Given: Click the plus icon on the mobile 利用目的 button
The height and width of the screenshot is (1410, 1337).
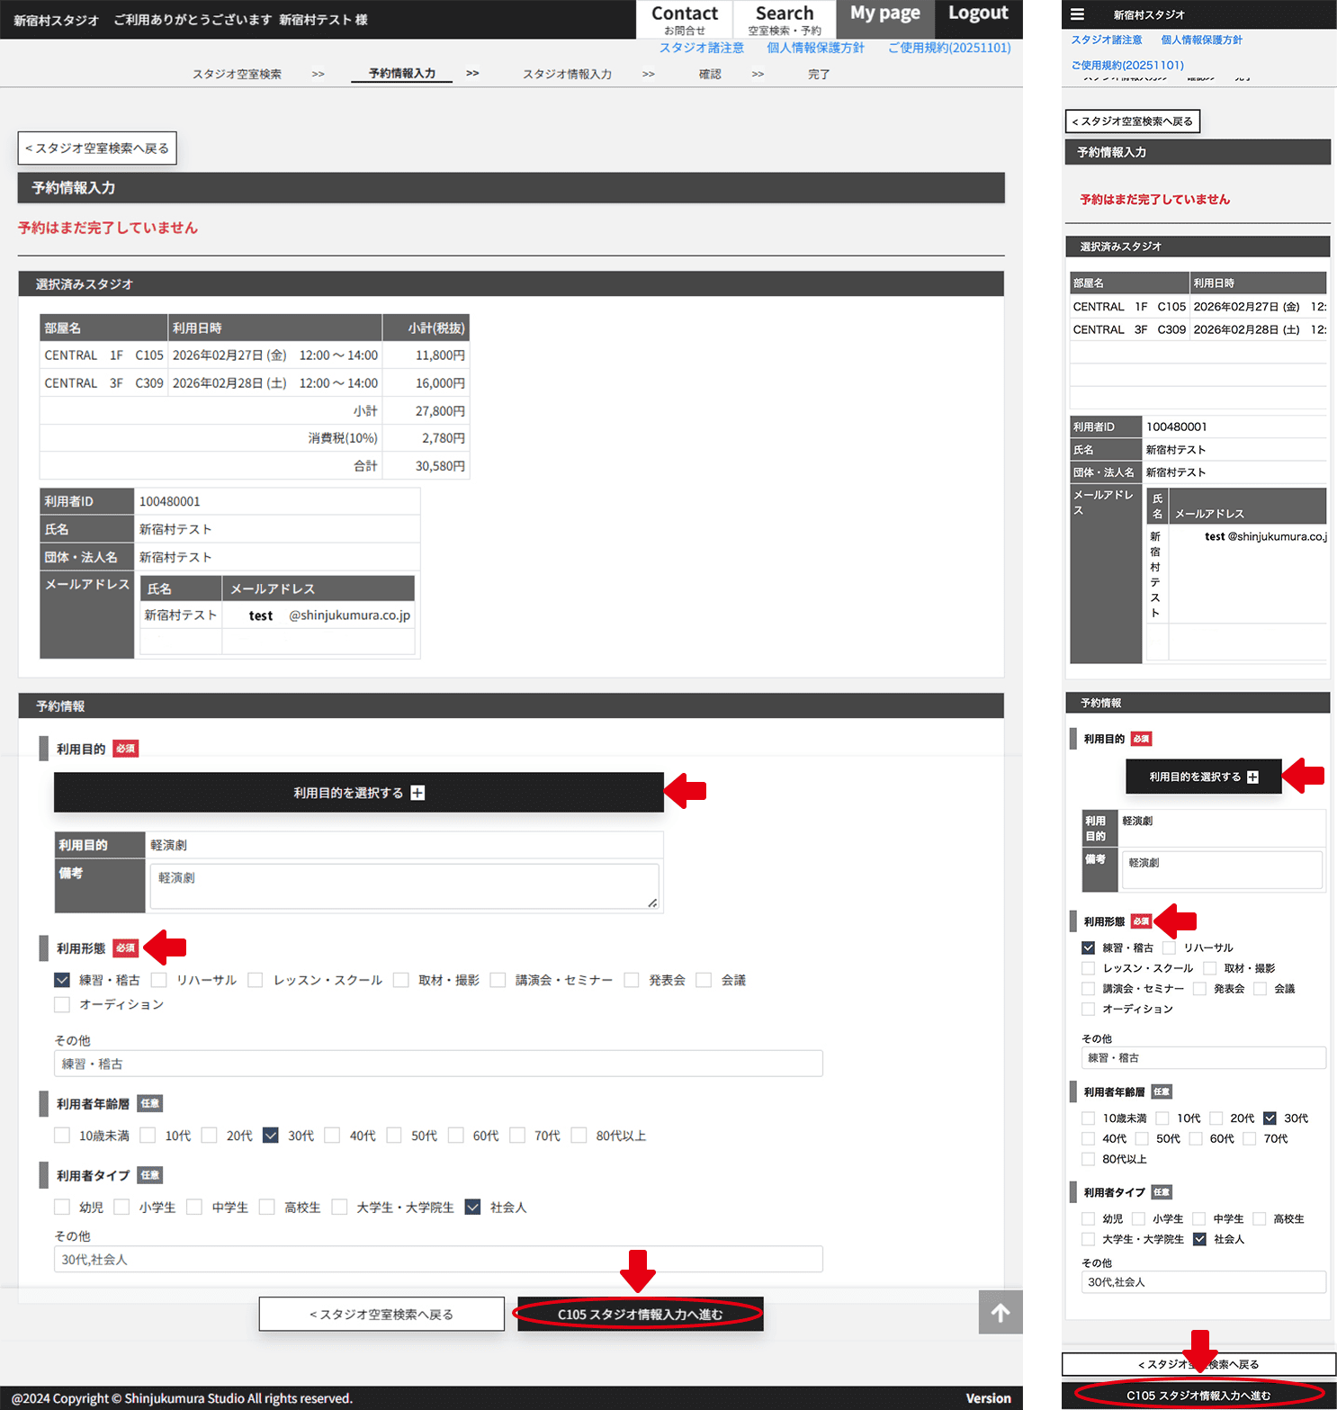Looking at the screenshot, I should (x=1252, y=777).
